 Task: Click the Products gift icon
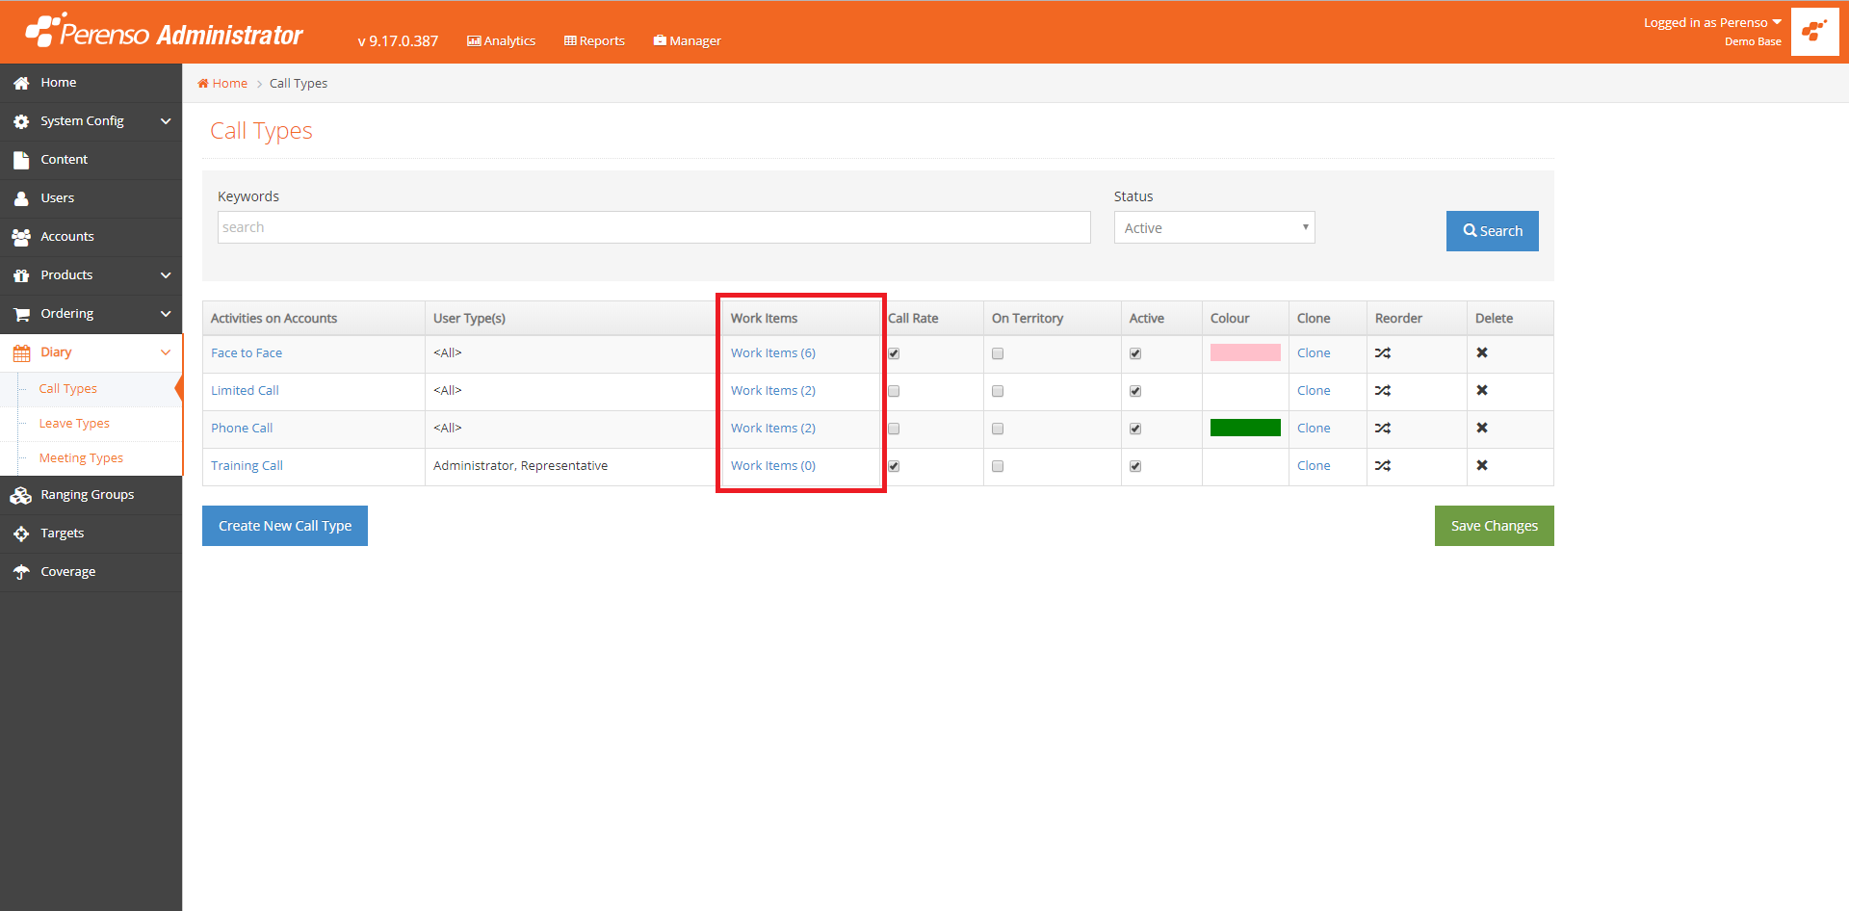click(21, 276)
